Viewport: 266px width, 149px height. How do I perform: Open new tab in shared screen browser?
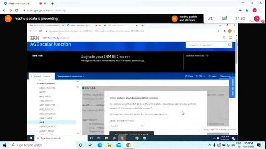(x=143, y=26)
